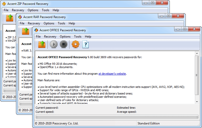Image resolution: width=202 pixels, height=128 pixels.
Task: Minimize the Accent RAR Password Recovery window
Action: coord(161,16)
